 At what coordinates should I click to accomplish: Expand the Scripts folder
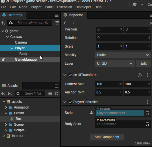[x=6, y=130]
